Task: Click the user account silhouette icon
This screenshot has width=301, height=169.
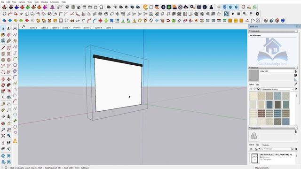Action: point(211,7)
